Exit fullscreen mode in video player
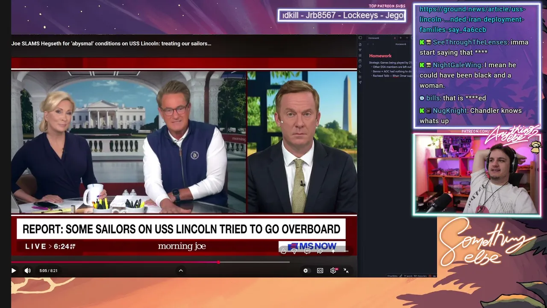This screenshot has width=547, height=308. (346, 270)
